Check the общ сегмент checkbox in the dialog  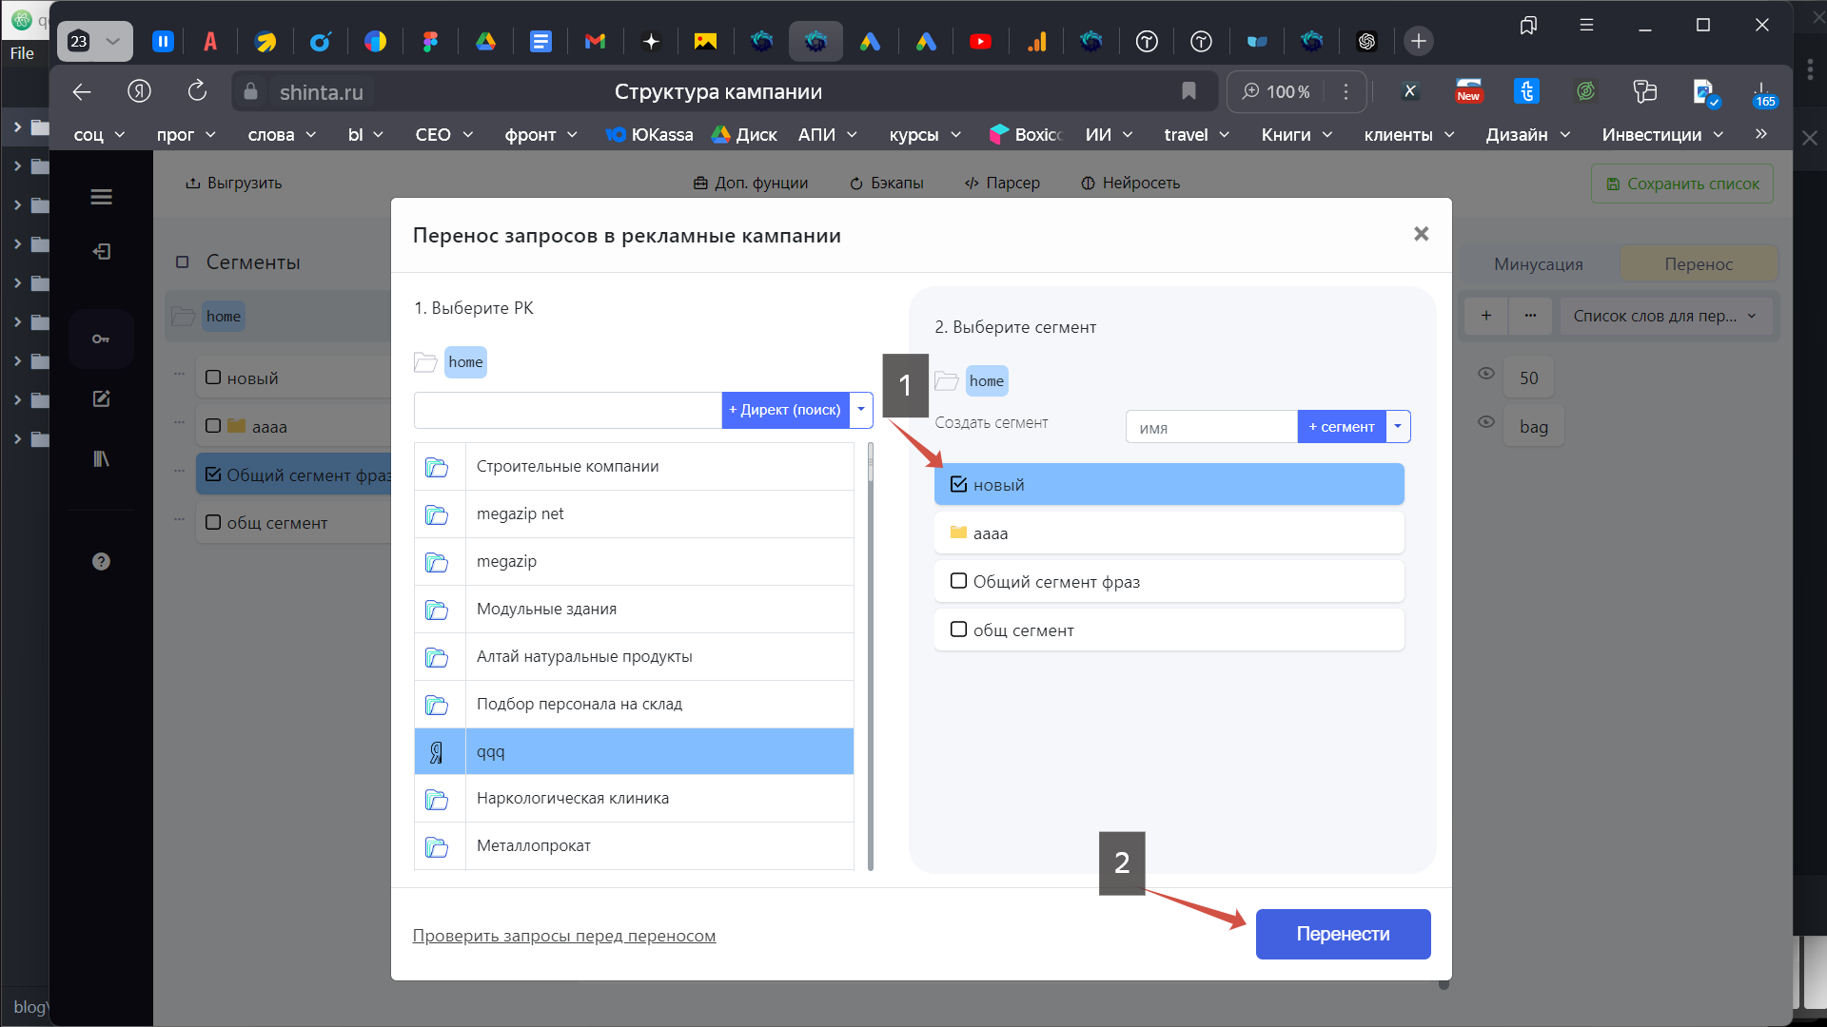(x=958, y=630)
